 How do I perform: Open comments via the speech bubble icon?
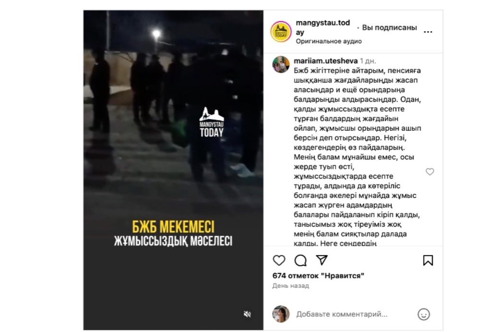pyautogui.click(x=301, y=260)
